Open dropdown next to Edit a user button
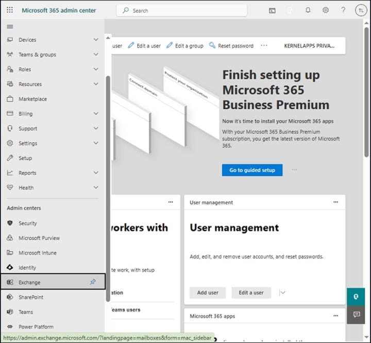Image resolution: width=371 pixels, height=343 pixels. (x=282, y=293)
